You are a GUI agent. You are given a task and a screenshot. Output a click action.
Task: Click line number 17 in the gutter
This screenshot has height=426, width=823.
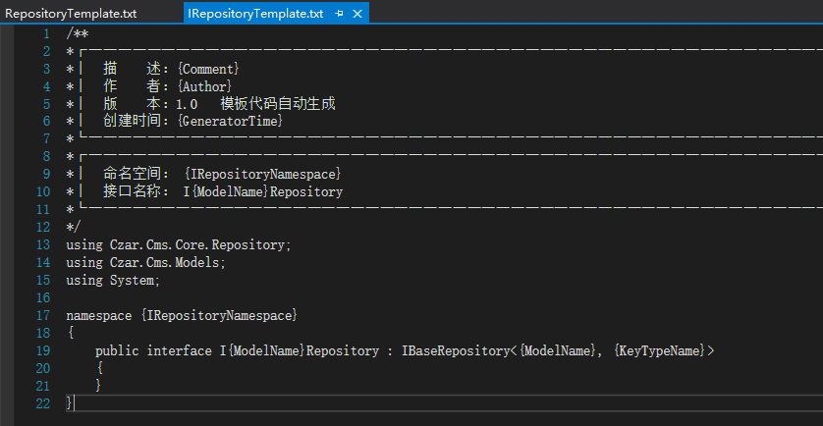43,315
